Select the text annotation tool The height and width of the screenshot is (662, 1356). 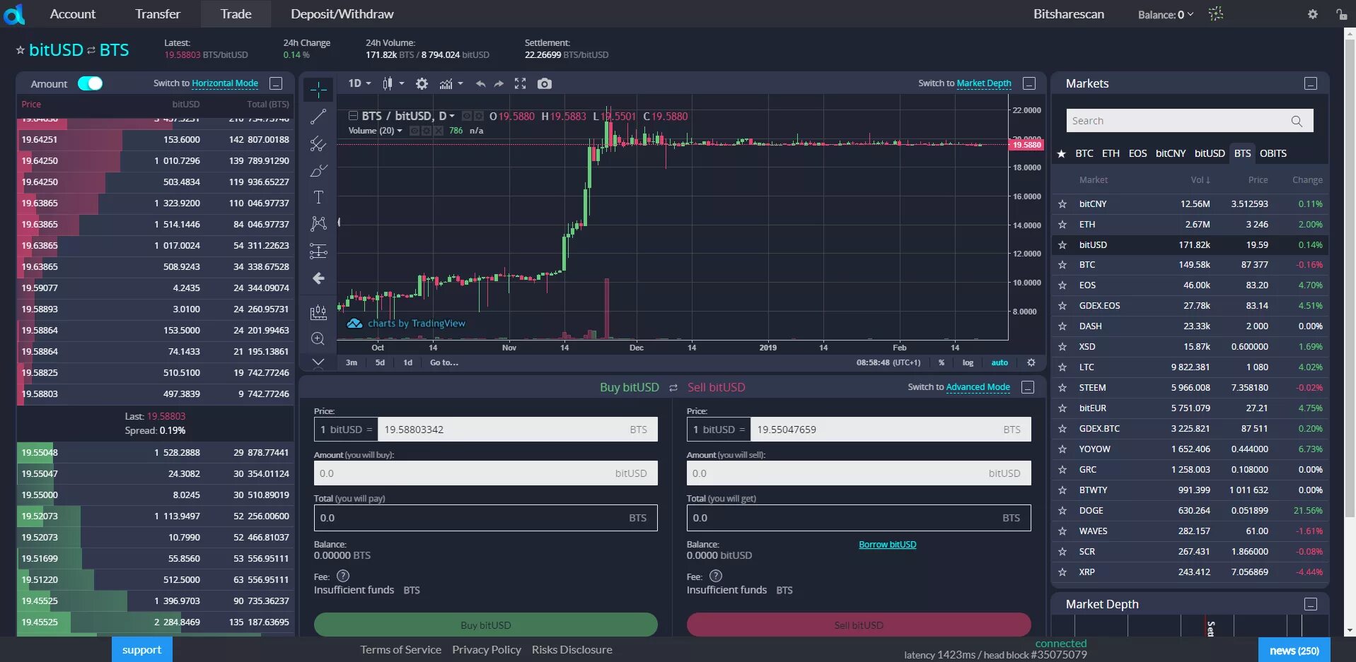click(318, 198)
